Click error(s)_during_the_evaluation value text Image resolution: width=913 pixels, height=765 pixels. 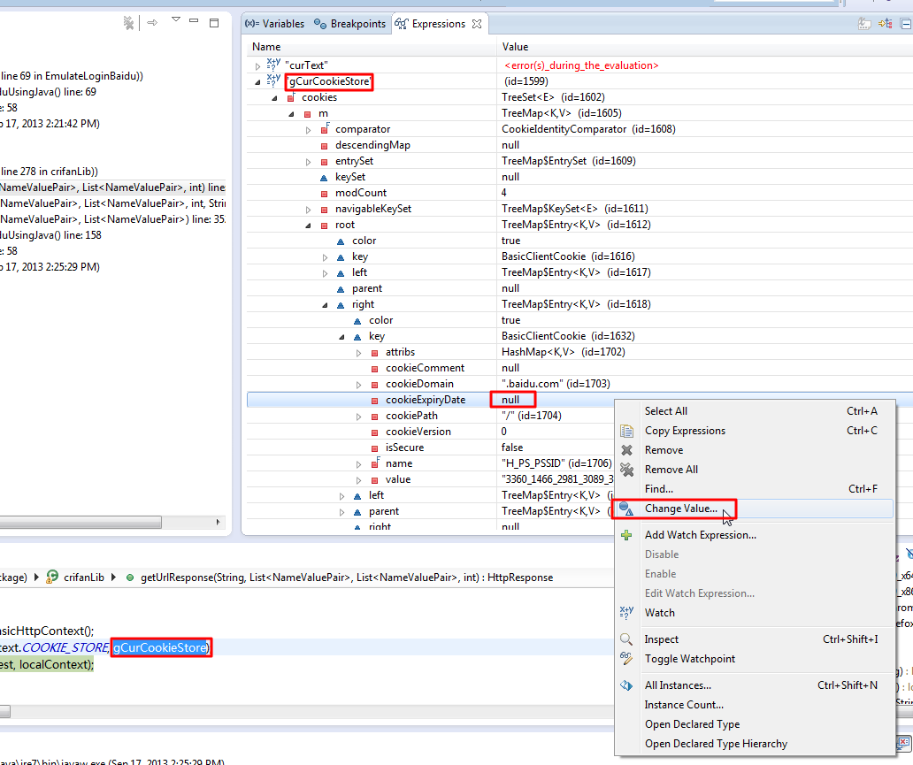click(x=581, y=65)
